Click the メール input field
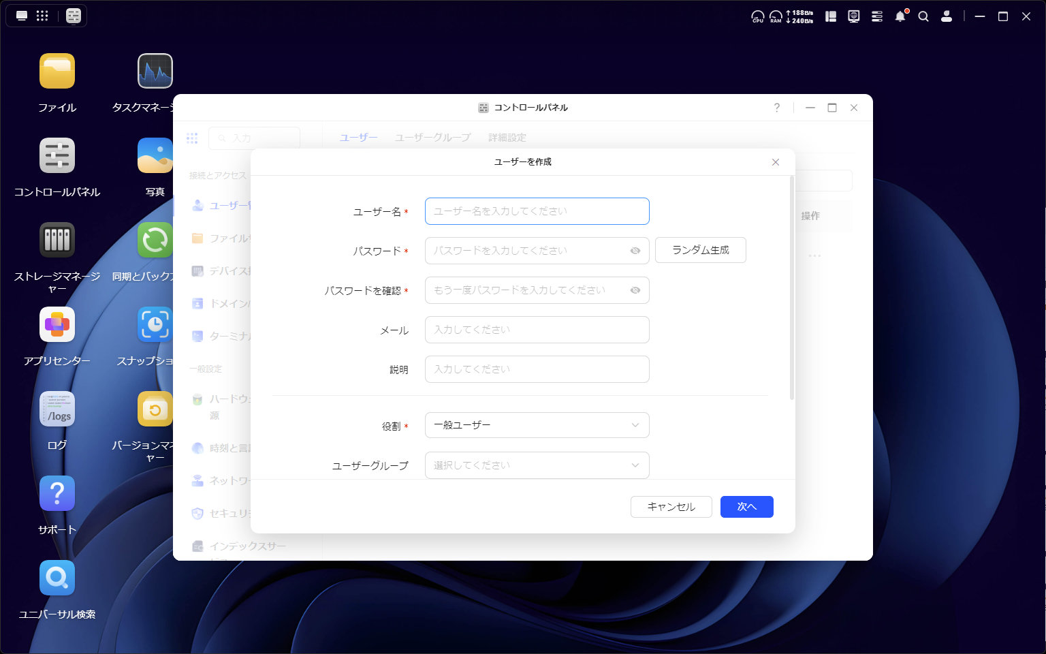 point(537,330)
